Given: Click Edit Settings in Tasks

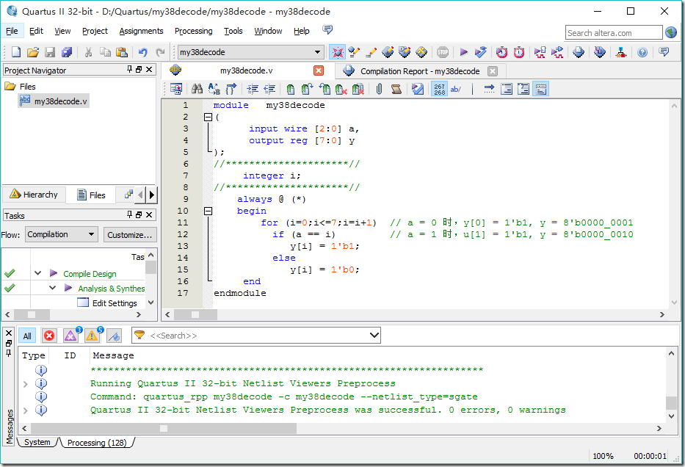Looking at the screenshot, I should tap(115, 303).
